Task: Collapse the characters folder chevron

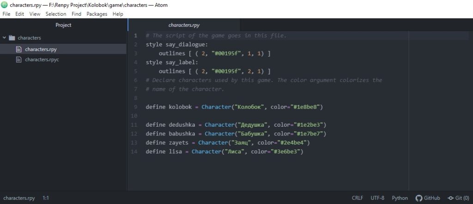Action: 5,38
